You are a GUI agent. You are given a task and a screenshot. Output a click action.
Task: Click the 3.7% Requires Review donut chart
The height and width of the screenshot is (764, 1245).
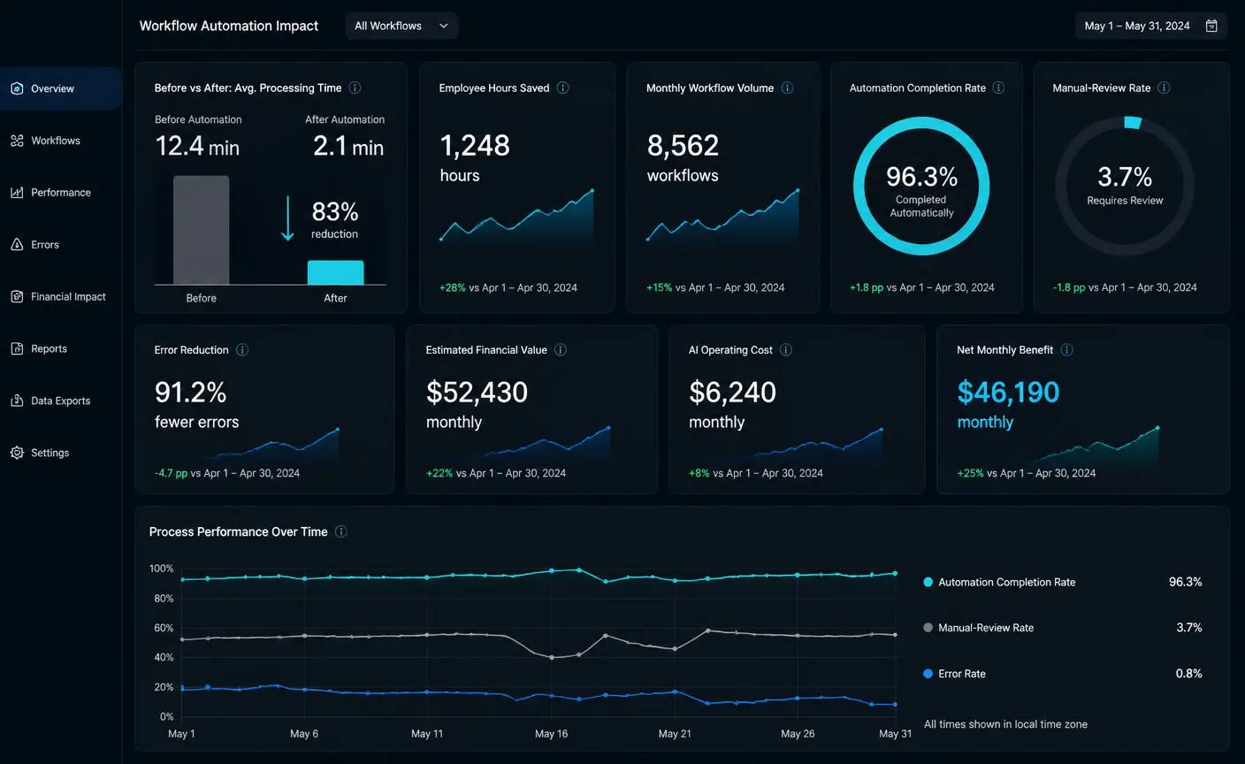click(x=1125, y=187)
